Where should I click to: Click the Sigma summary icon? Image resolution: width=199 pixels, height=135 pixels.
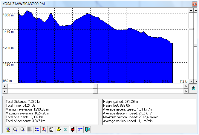click(65, 129)
